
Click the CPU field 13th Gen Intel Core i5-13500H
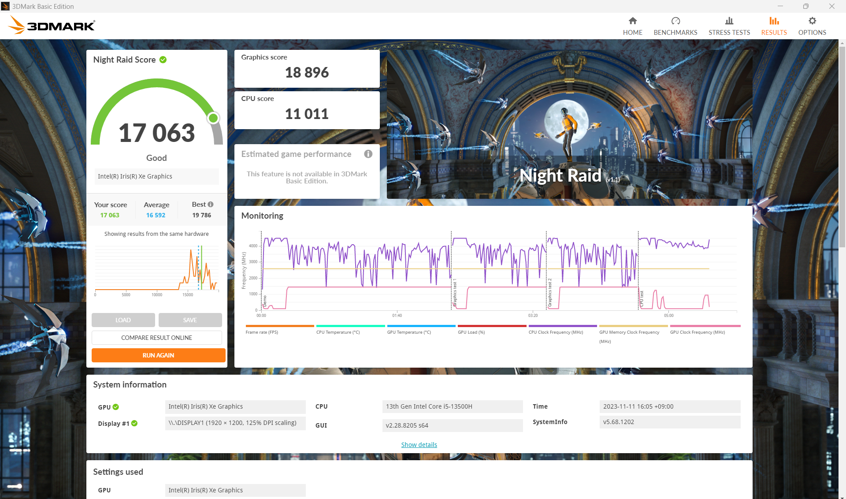(453, 406)
